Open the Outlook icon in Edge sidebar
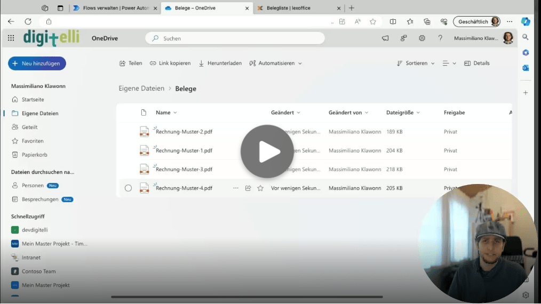 coord(526,68)
